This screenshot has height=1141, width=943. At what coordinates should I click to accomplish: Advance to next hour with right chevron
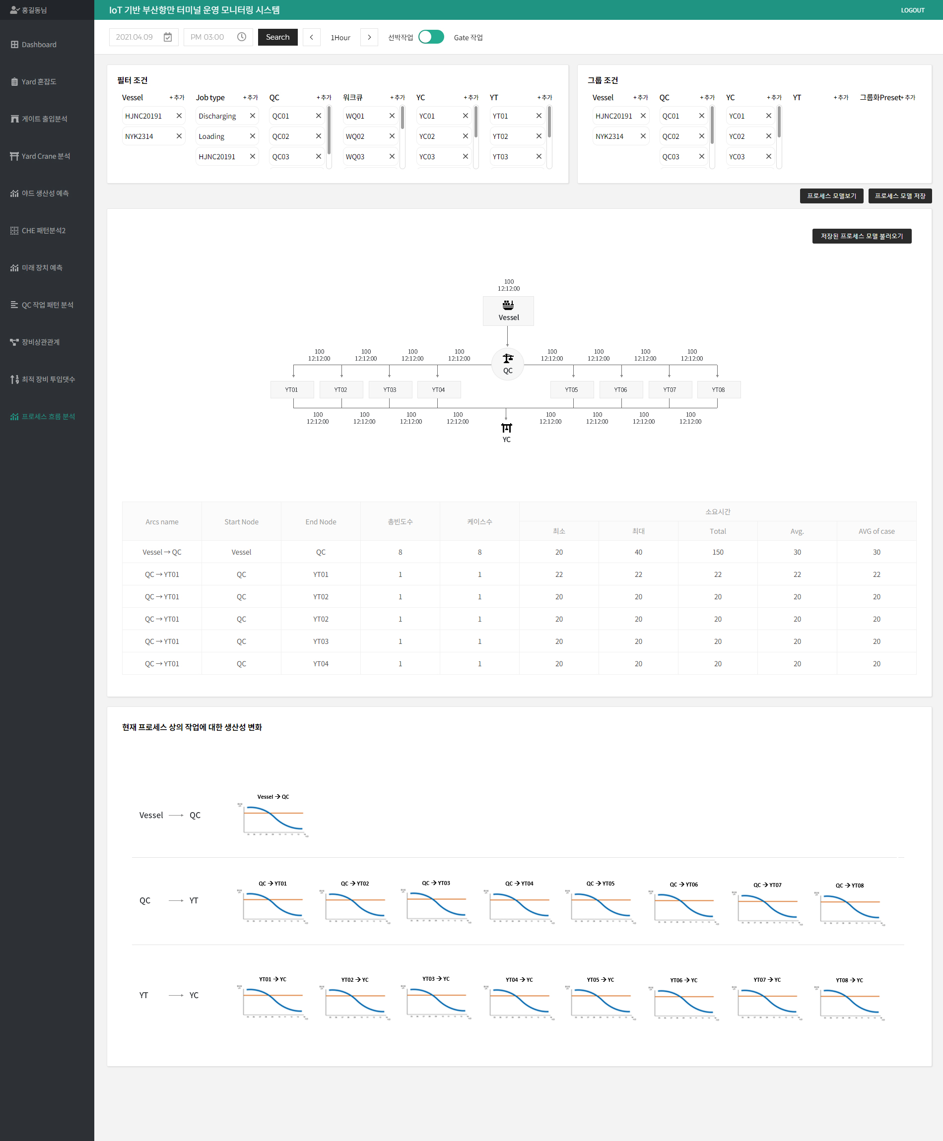click(369, 37)
